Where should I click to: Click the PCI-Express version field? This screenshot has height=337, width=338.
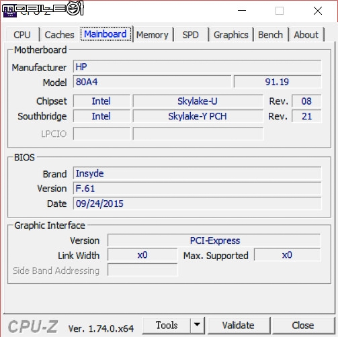pyautogui.click(x=214, y=240)
